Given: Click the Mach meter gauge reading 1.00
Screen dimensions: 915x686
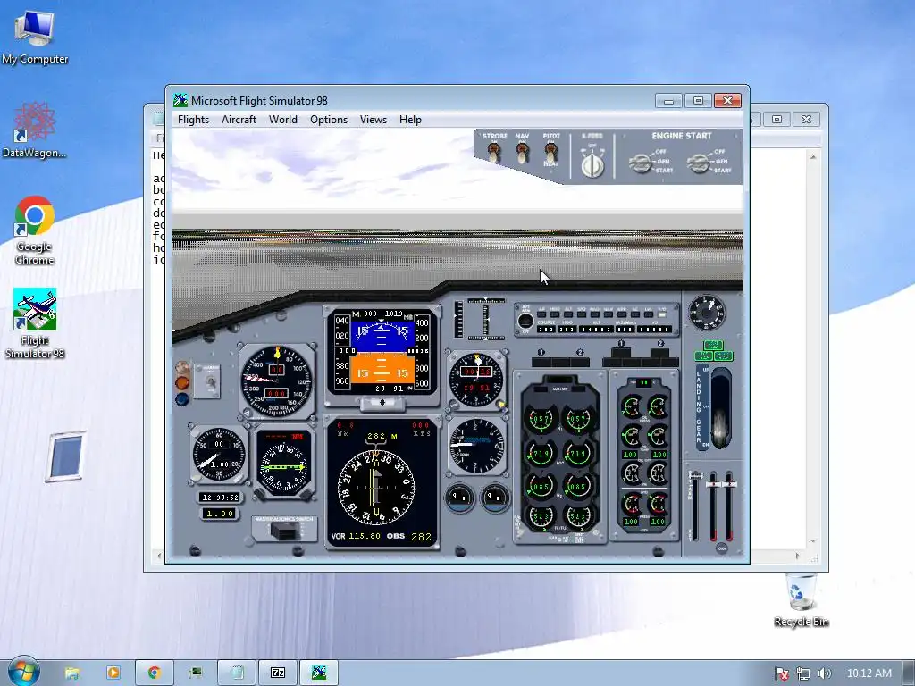Looking at the screenshot, I should [x=218, y=456].
